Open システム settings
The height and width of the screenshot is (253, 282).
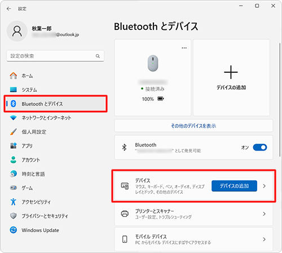coord(55,90)
